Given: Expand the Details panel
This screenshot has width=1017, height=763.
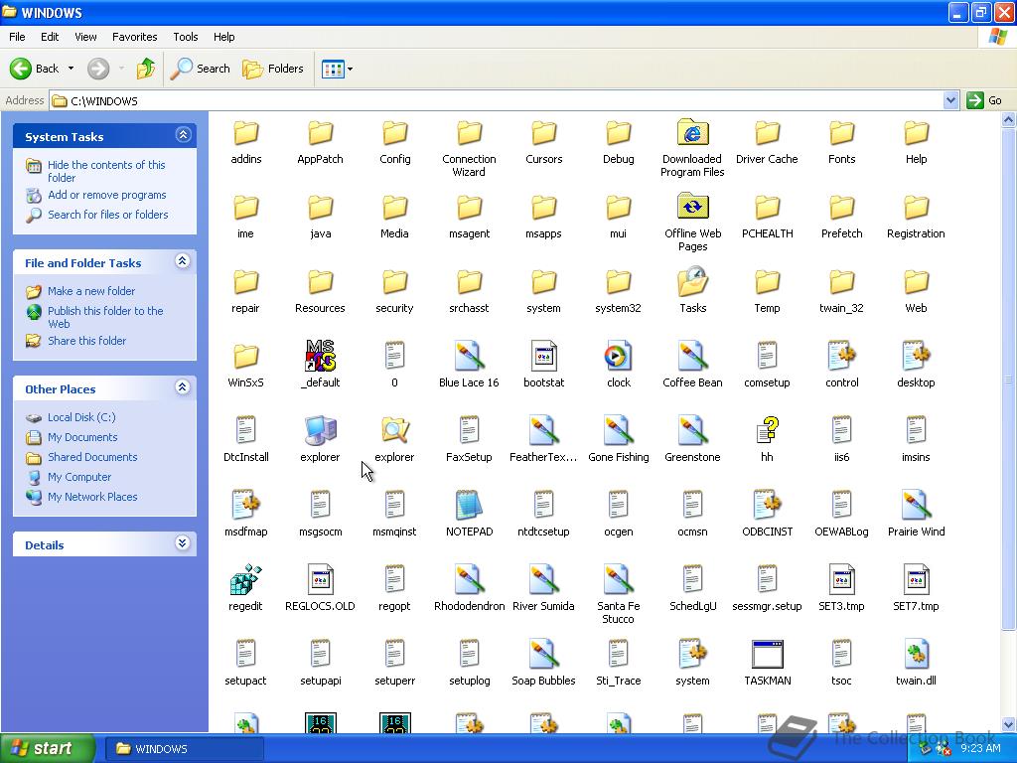Looking at the screenshot, I should [x=183, y=543].
